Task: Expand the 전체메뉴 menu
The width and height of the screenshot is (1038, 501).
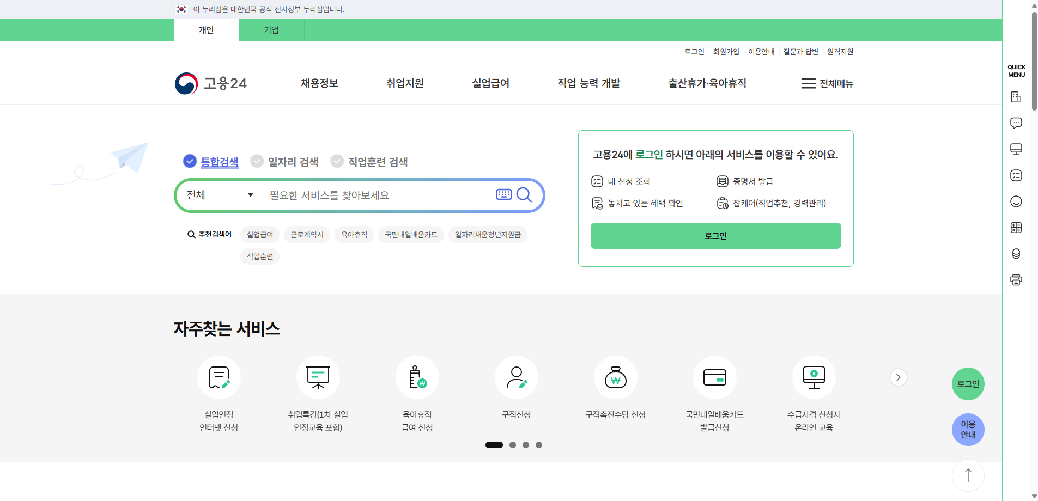Action: [827, 83]
